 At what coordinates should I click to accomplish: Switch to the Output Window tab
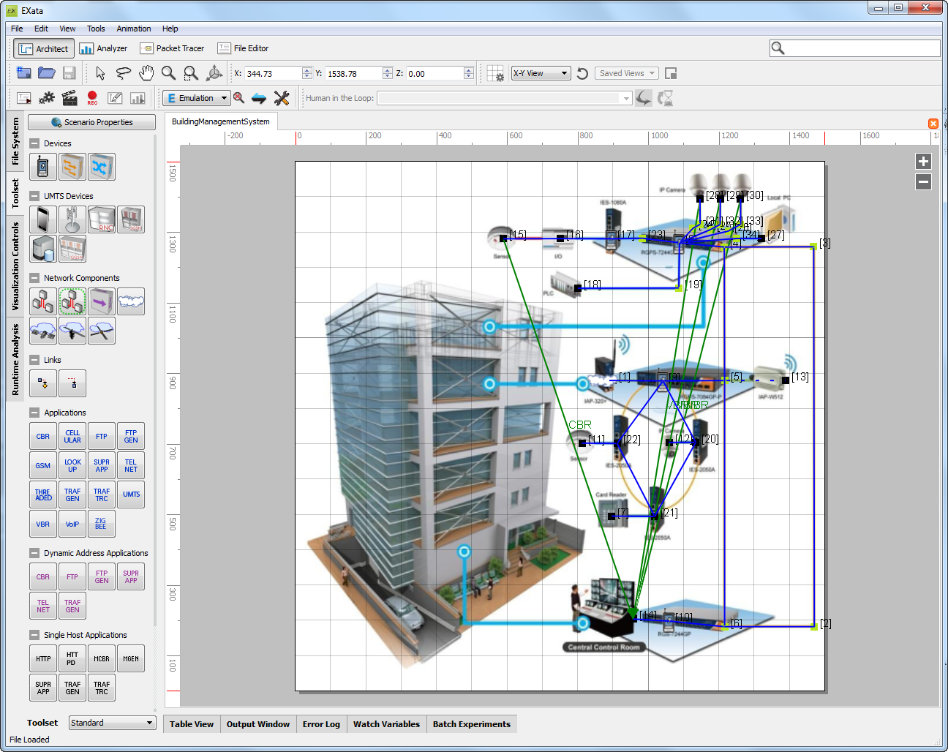click(x=257, y=724)
